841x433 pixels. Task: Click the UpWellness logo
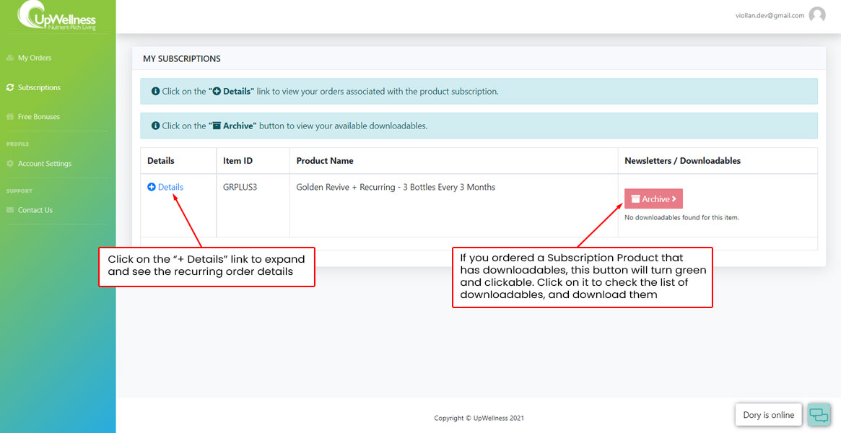pos(57,16)
